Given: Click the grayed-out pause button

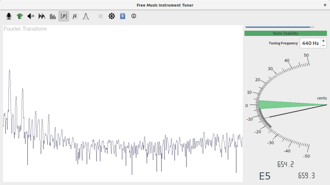Looking at the screenshot, I should (100, 16).
